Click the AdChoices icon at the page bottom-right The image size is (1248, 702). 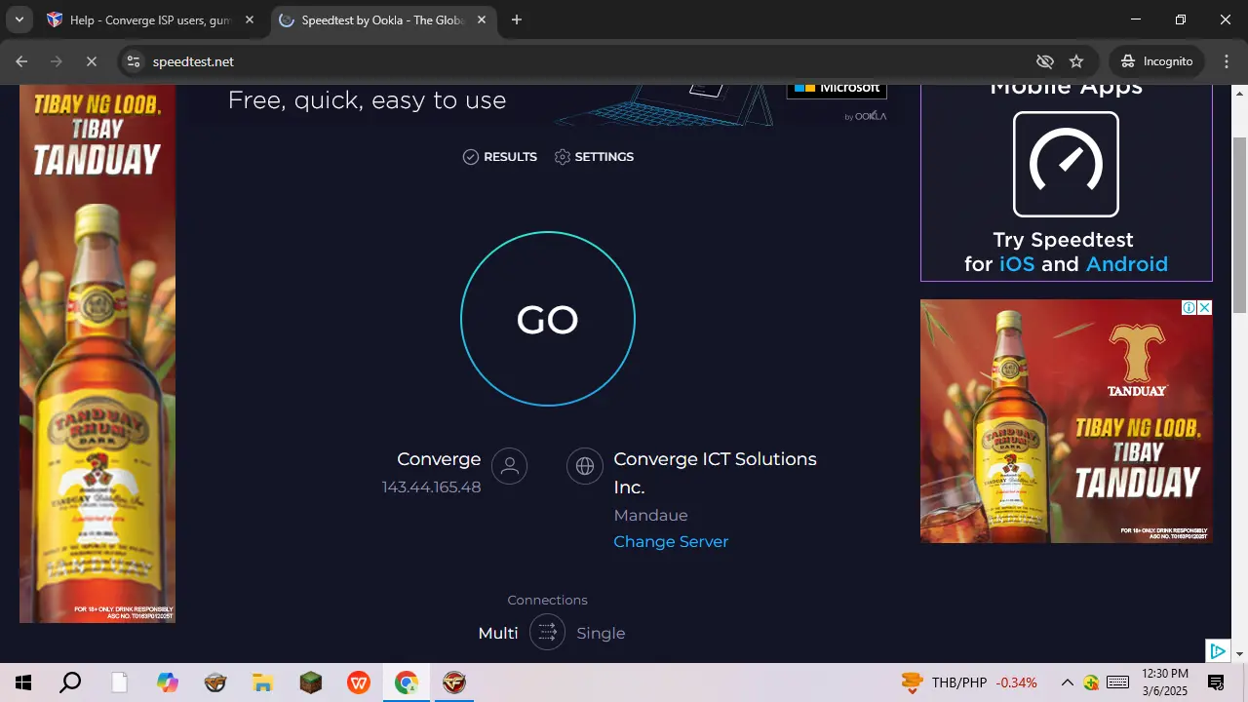point(1218,651)
